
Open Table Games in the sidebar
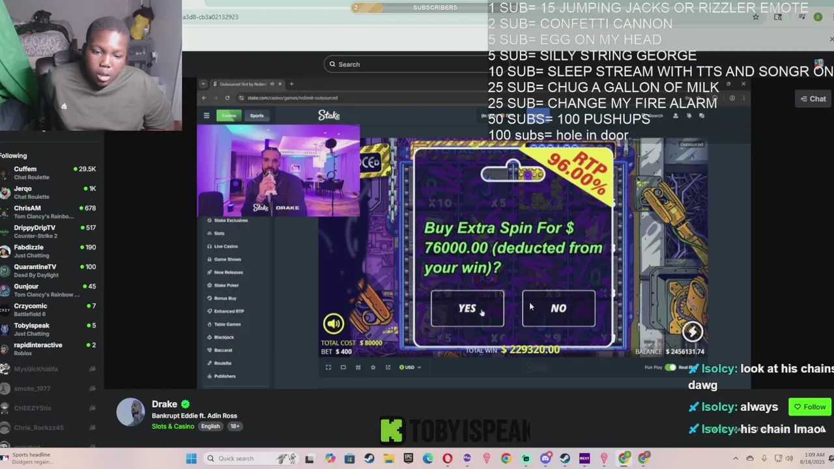tap(224, 324)
